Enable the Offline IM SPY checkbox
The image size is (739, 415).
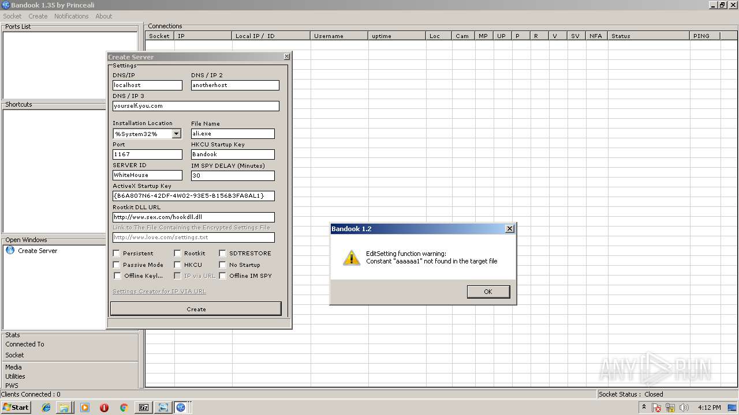(x=222, y=276)
